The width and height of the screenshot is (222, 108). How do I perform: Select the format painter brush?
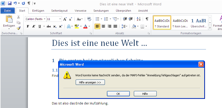pos(18,28)
